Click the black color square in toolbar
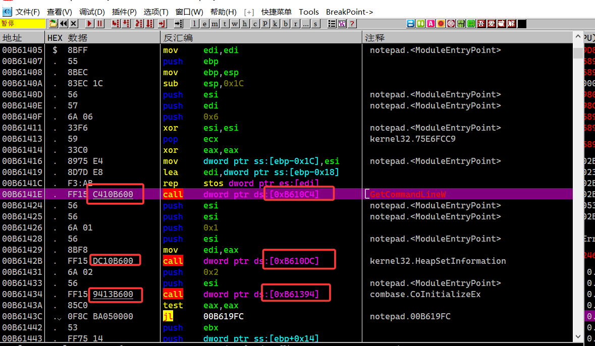The width and height of the screenshot is (595, 346). (x=522, y=24)
